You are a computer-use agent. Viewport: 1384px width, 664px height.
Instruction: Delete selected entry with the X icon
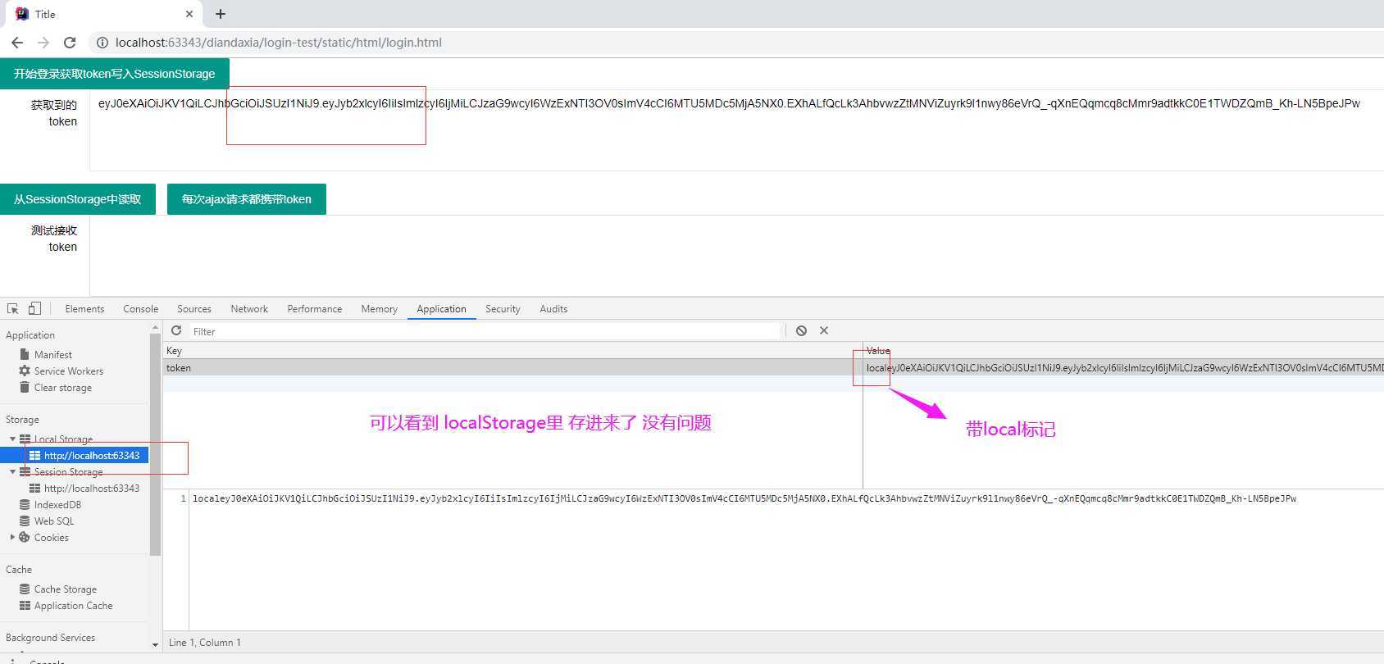pyautogui.click(x=824, y=331)
